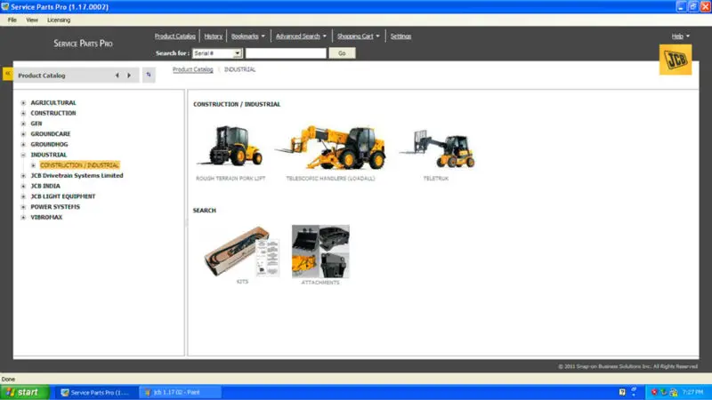This screenshot has height=400, width=712.
Task: Open the Shopping Cart dropdown
Action: [x=359, y=36]
